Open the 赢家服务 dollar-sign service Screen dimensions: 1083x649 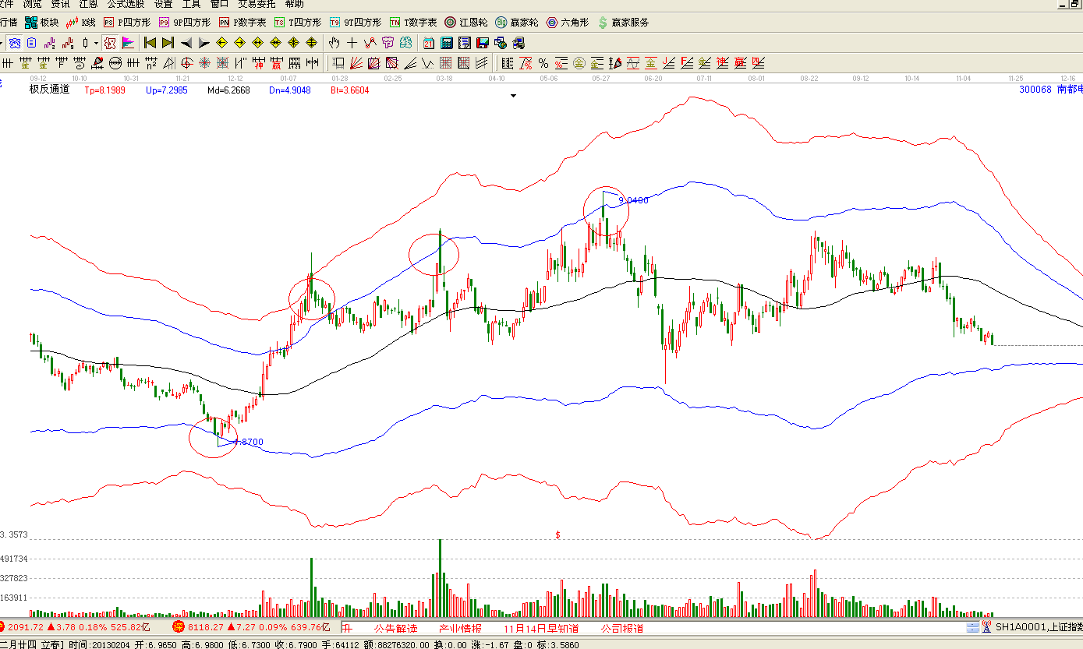pos(623,23)
